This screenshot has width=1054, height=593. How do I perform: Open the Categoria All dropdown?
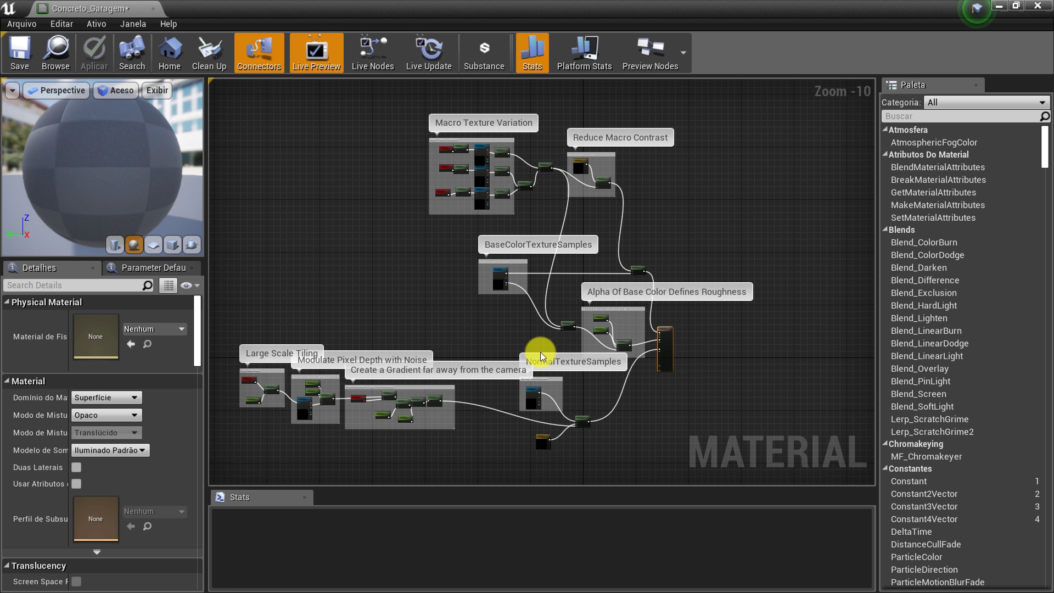click(986, 102)
